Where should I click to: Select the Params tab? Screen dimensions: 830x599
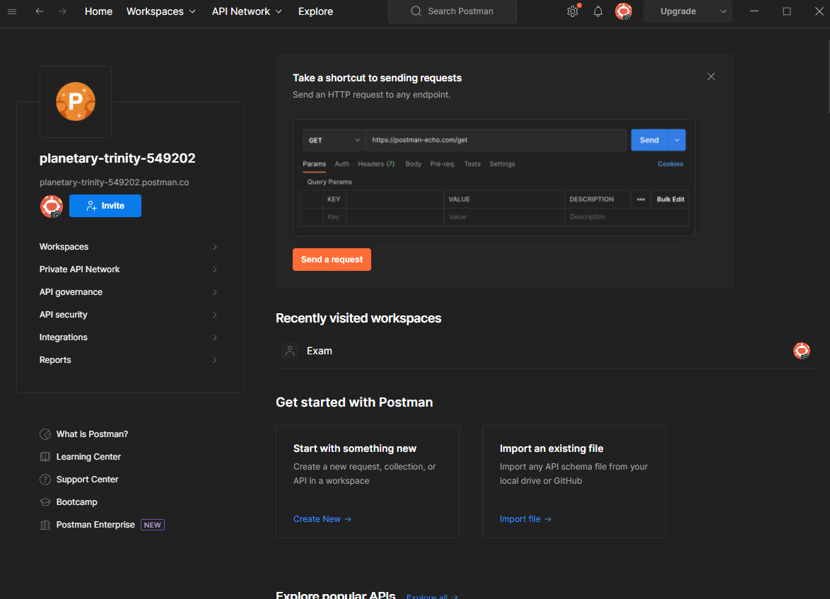[x=315, y=164]
